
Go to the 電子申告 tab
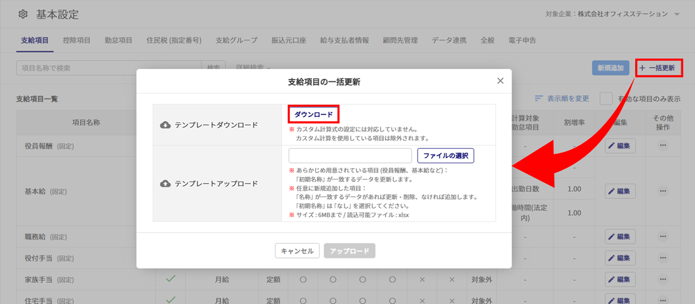[522, 40]
